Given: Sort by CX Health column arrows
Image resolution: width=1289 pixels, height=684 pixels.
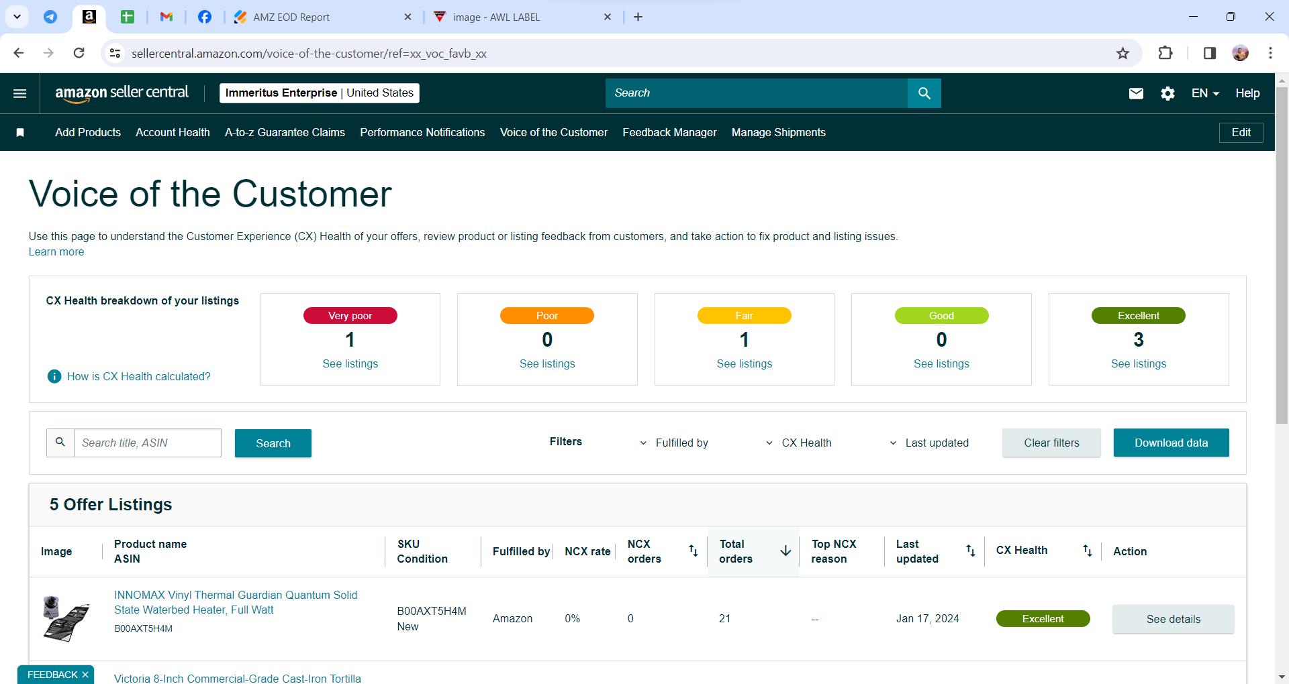Looking at the screenshot, I should [x=1087, y=551].
